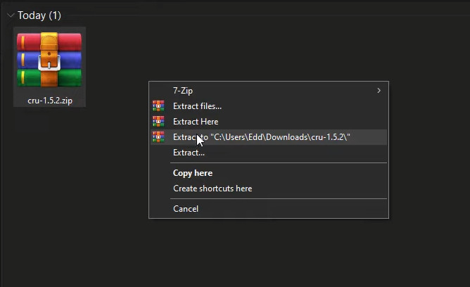The image size is (470, 287).
Task: Choose Extract files... from context menu
Action: (x=197, y=106)
